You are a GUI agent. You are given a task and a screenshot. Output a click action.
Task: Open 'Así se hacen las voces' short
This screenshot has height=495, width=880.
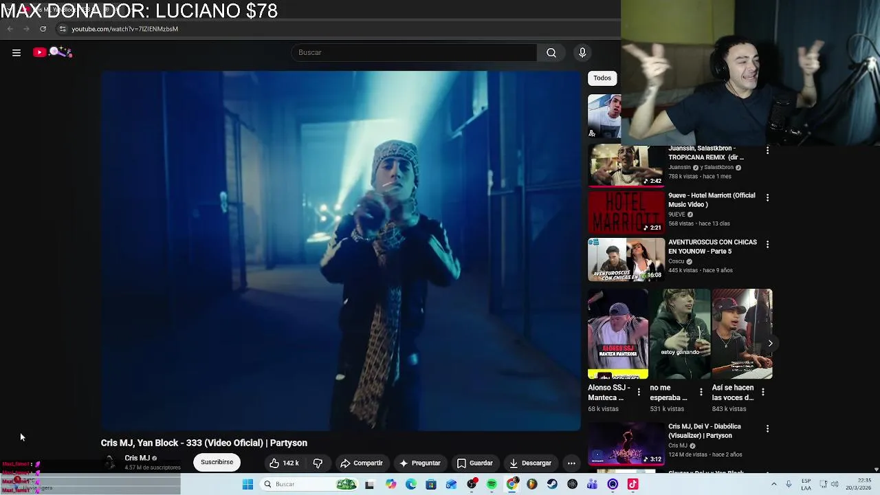point(742,334)
